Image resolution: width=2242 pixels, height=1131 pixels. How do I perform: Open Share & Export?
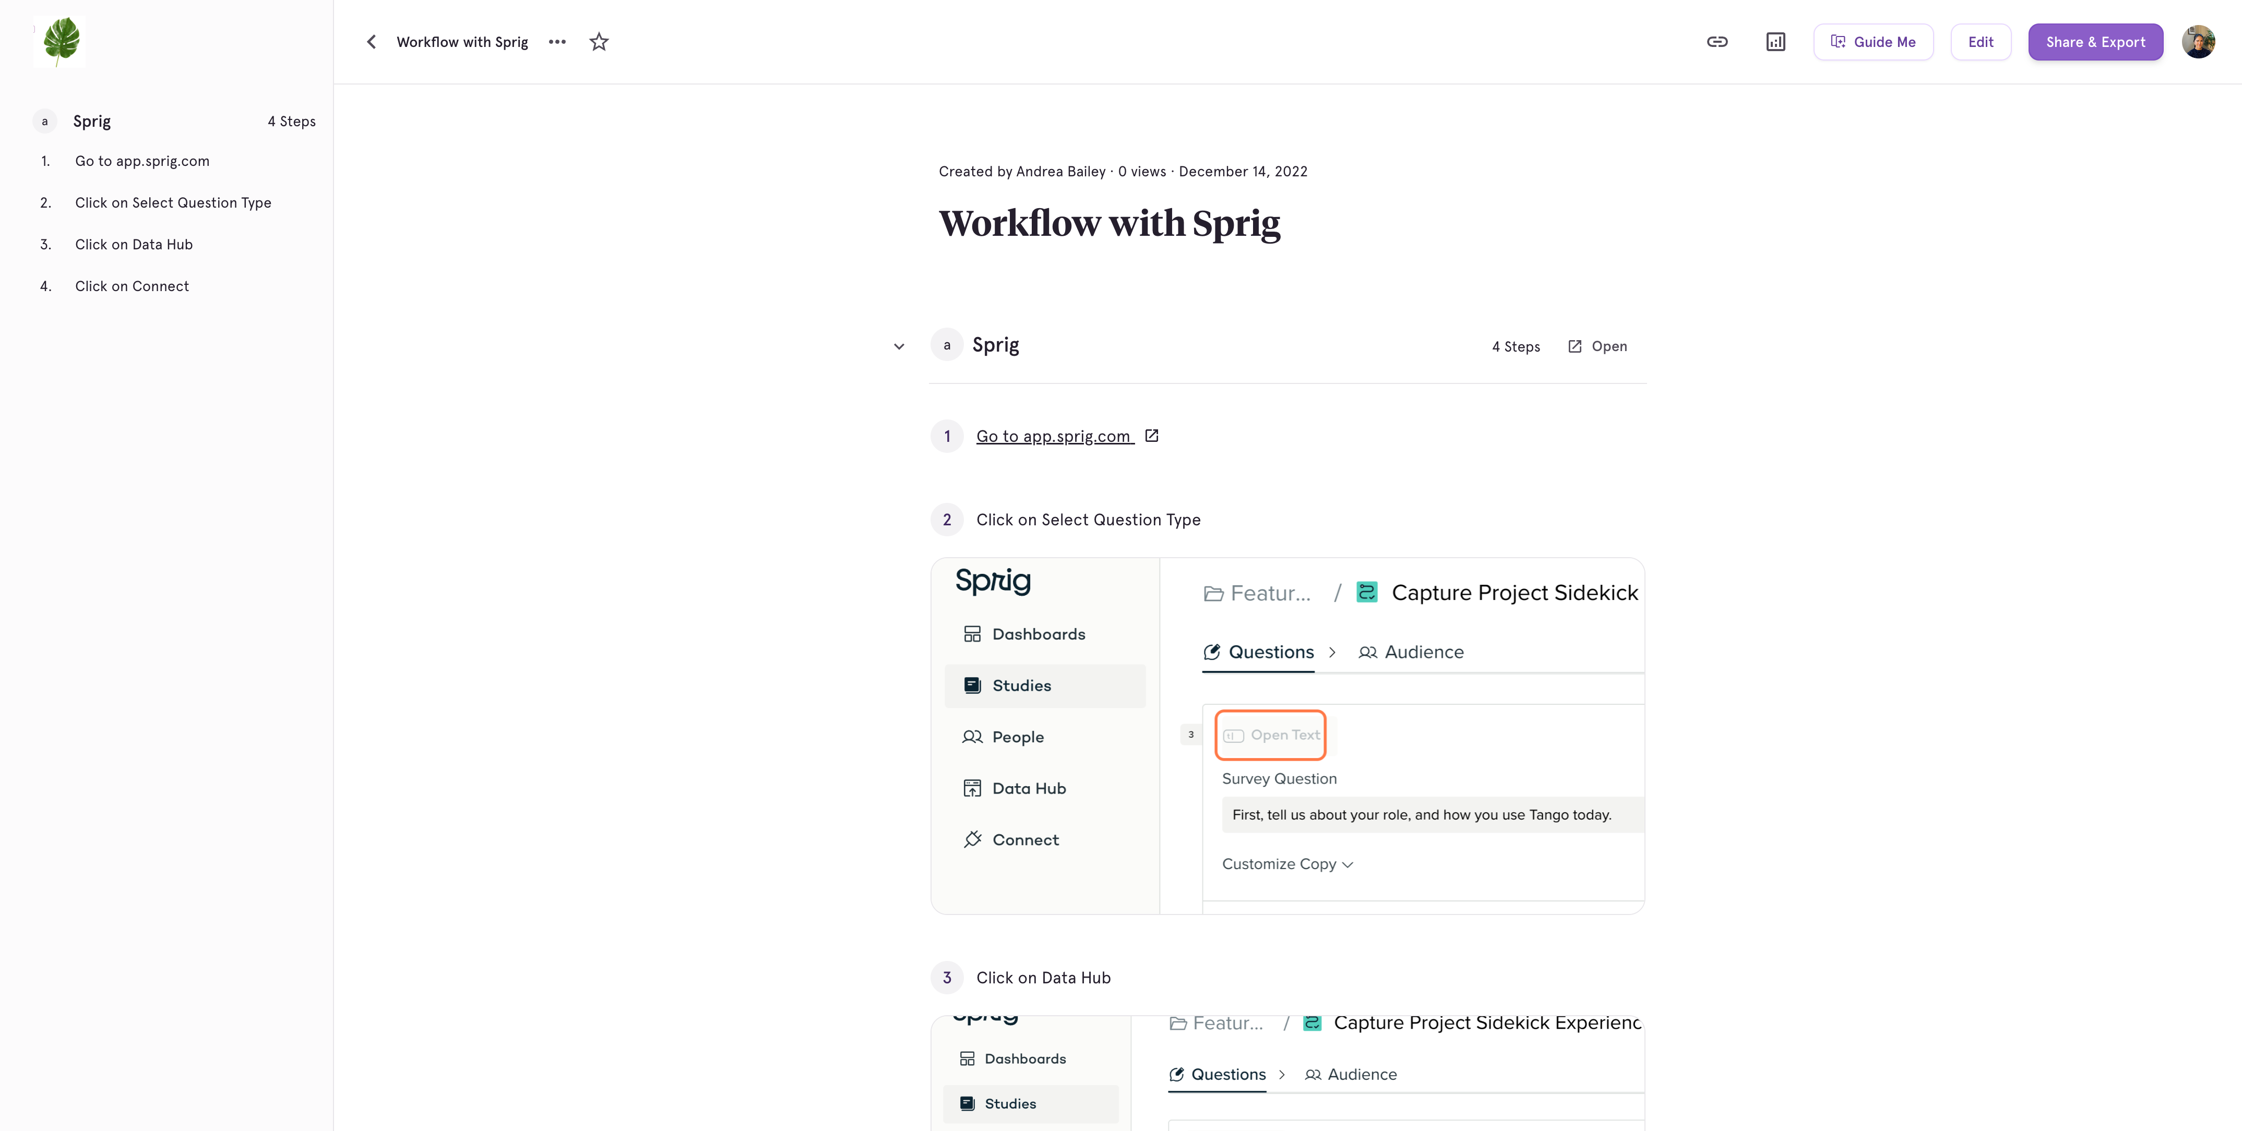2095,42
